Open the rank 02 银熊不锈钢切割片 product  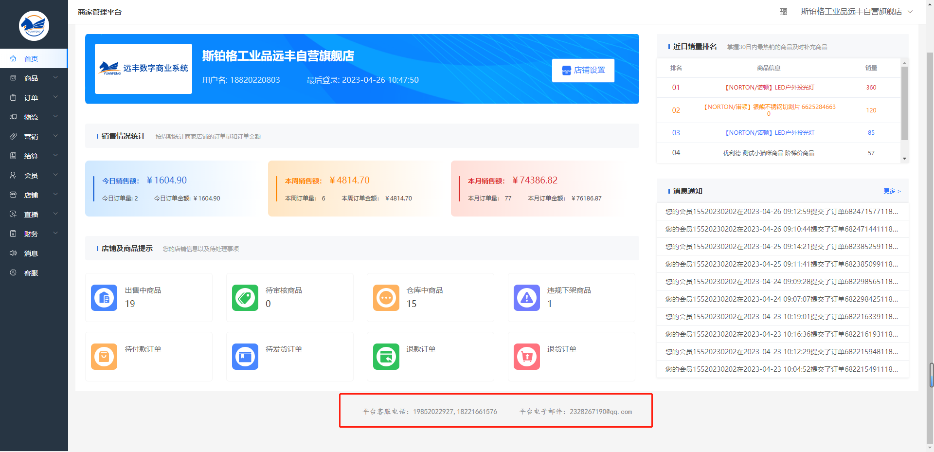click(770, 110)
